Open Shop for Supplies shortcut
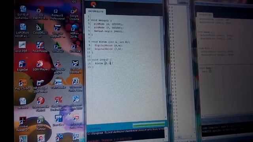Screen dimensions: 253x142 pos(57,31)
